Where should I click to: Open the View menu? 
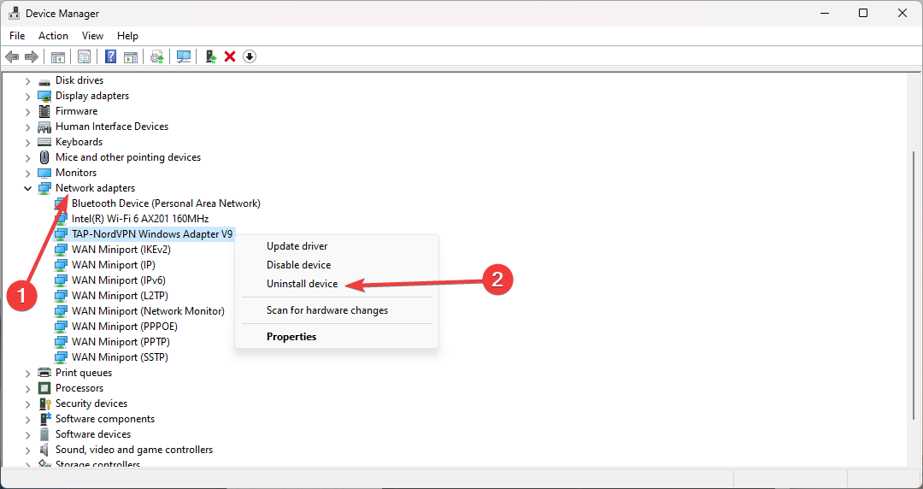click(x=92, y=36)
